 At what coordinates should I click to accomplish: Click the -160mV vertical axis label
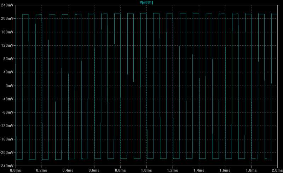(x=7, y=139)
